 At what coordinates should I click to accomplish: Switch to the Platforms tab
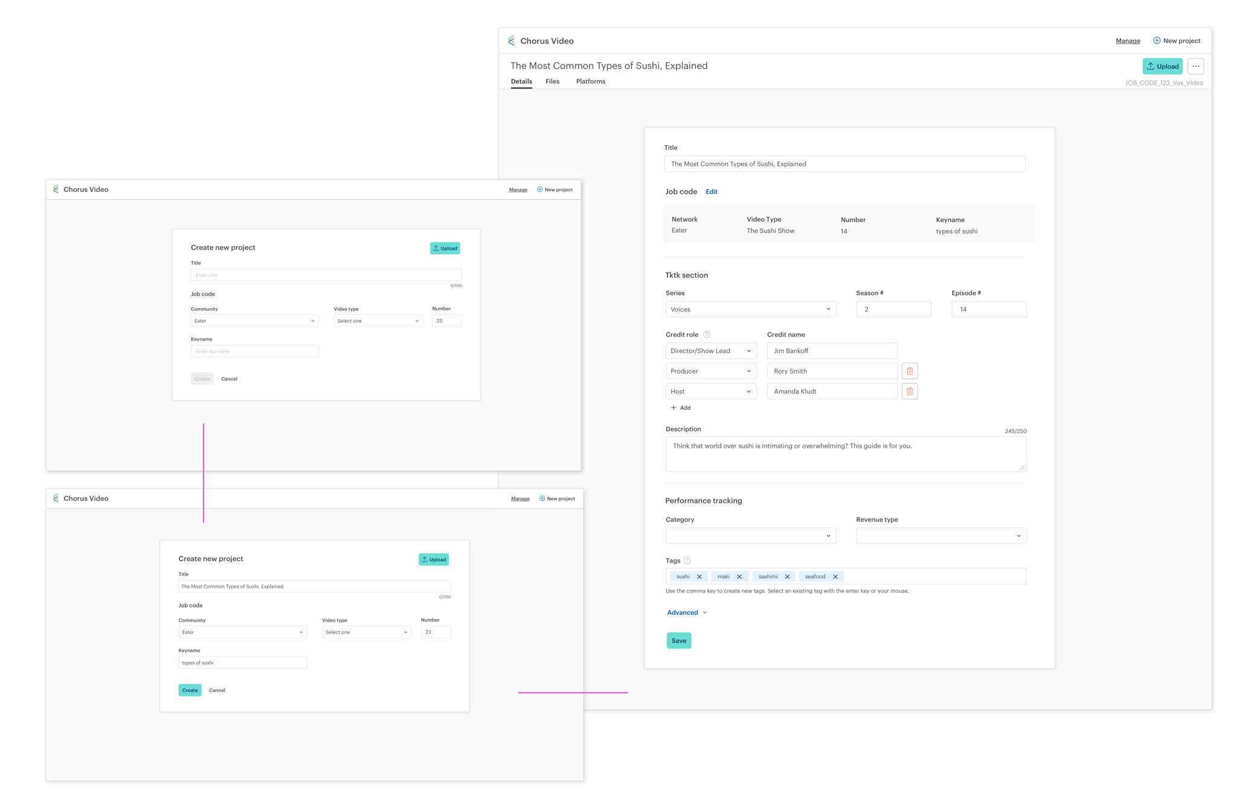tap(591, 81)
